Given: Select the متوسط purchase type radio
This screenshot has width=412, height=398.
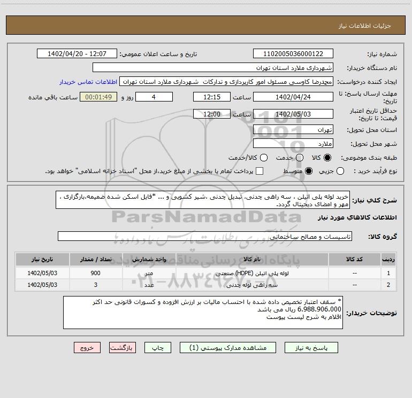Looking at the screenshot, I should (309, 171).
